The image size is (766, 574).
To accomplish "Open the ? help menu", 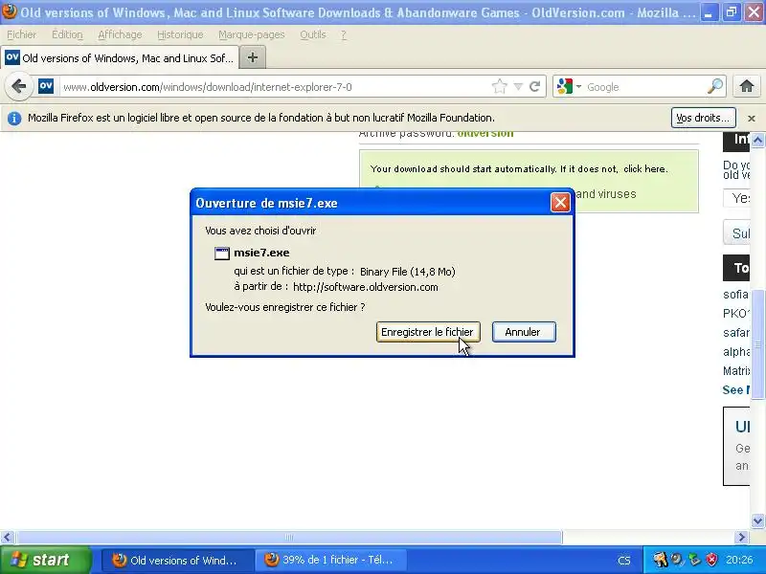I will click(x=344, y=34).
